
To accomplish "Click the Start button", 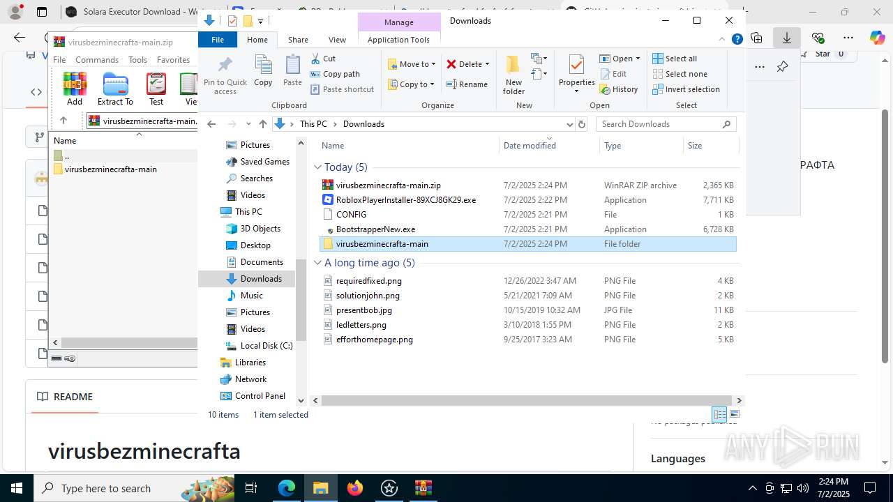I will point(17,488).
